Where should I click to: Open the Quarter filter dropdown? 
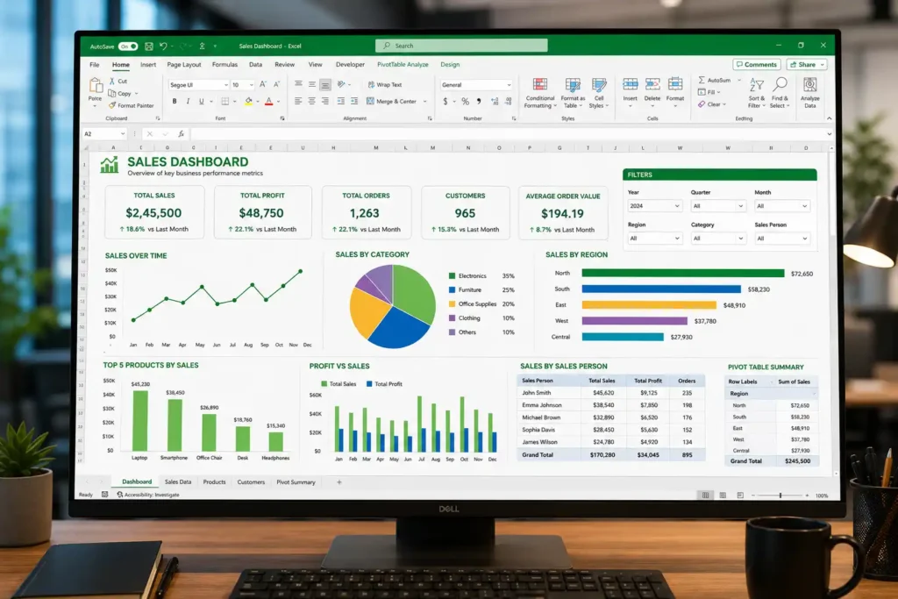718,205
